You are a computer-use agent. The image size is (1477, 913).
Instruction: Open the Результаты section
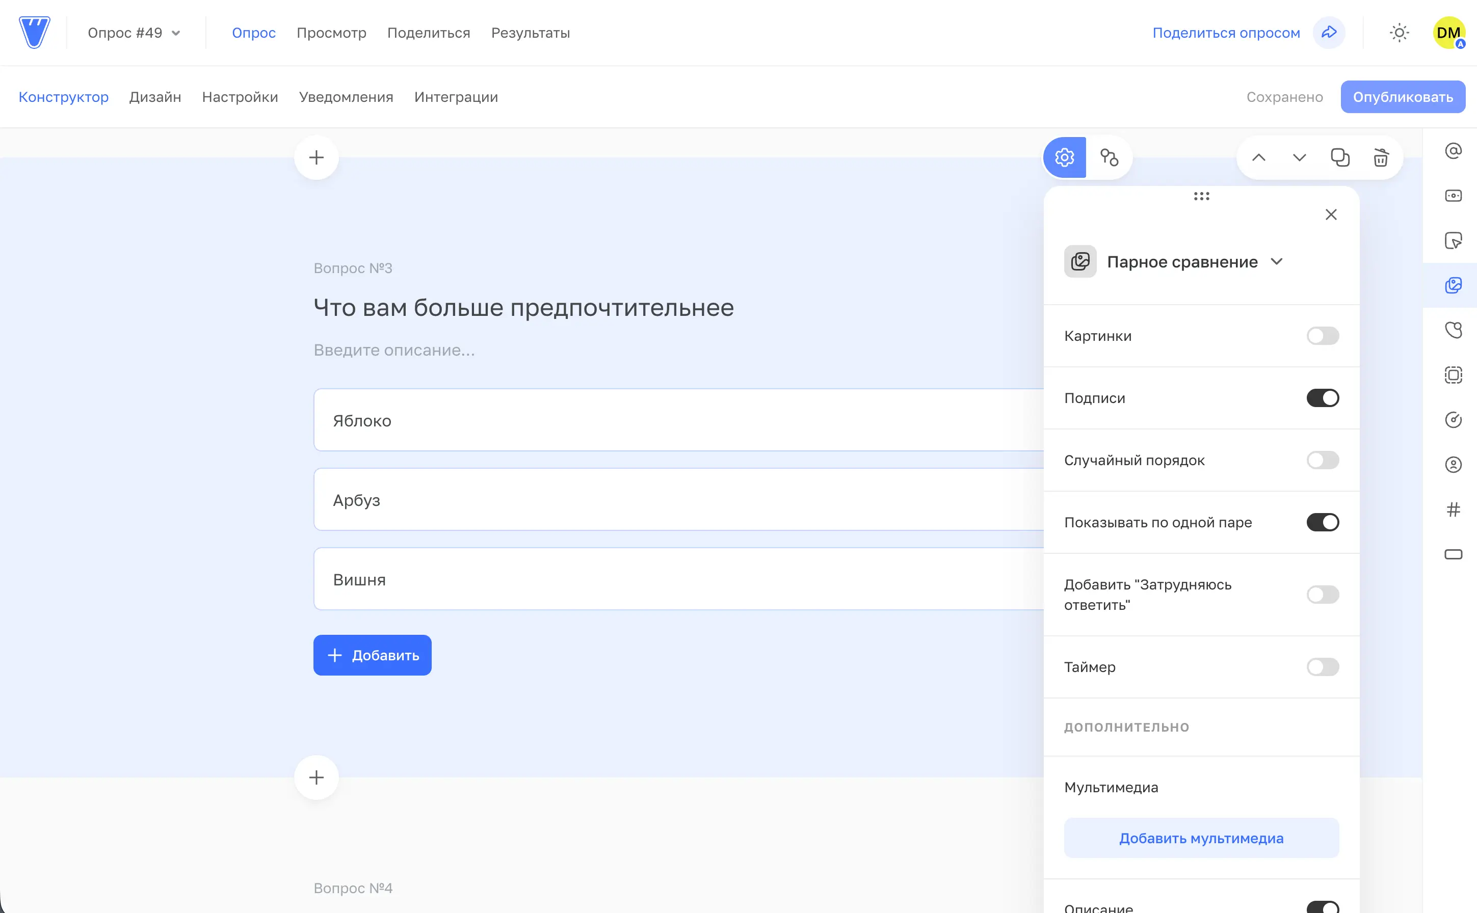coord(530,33)
